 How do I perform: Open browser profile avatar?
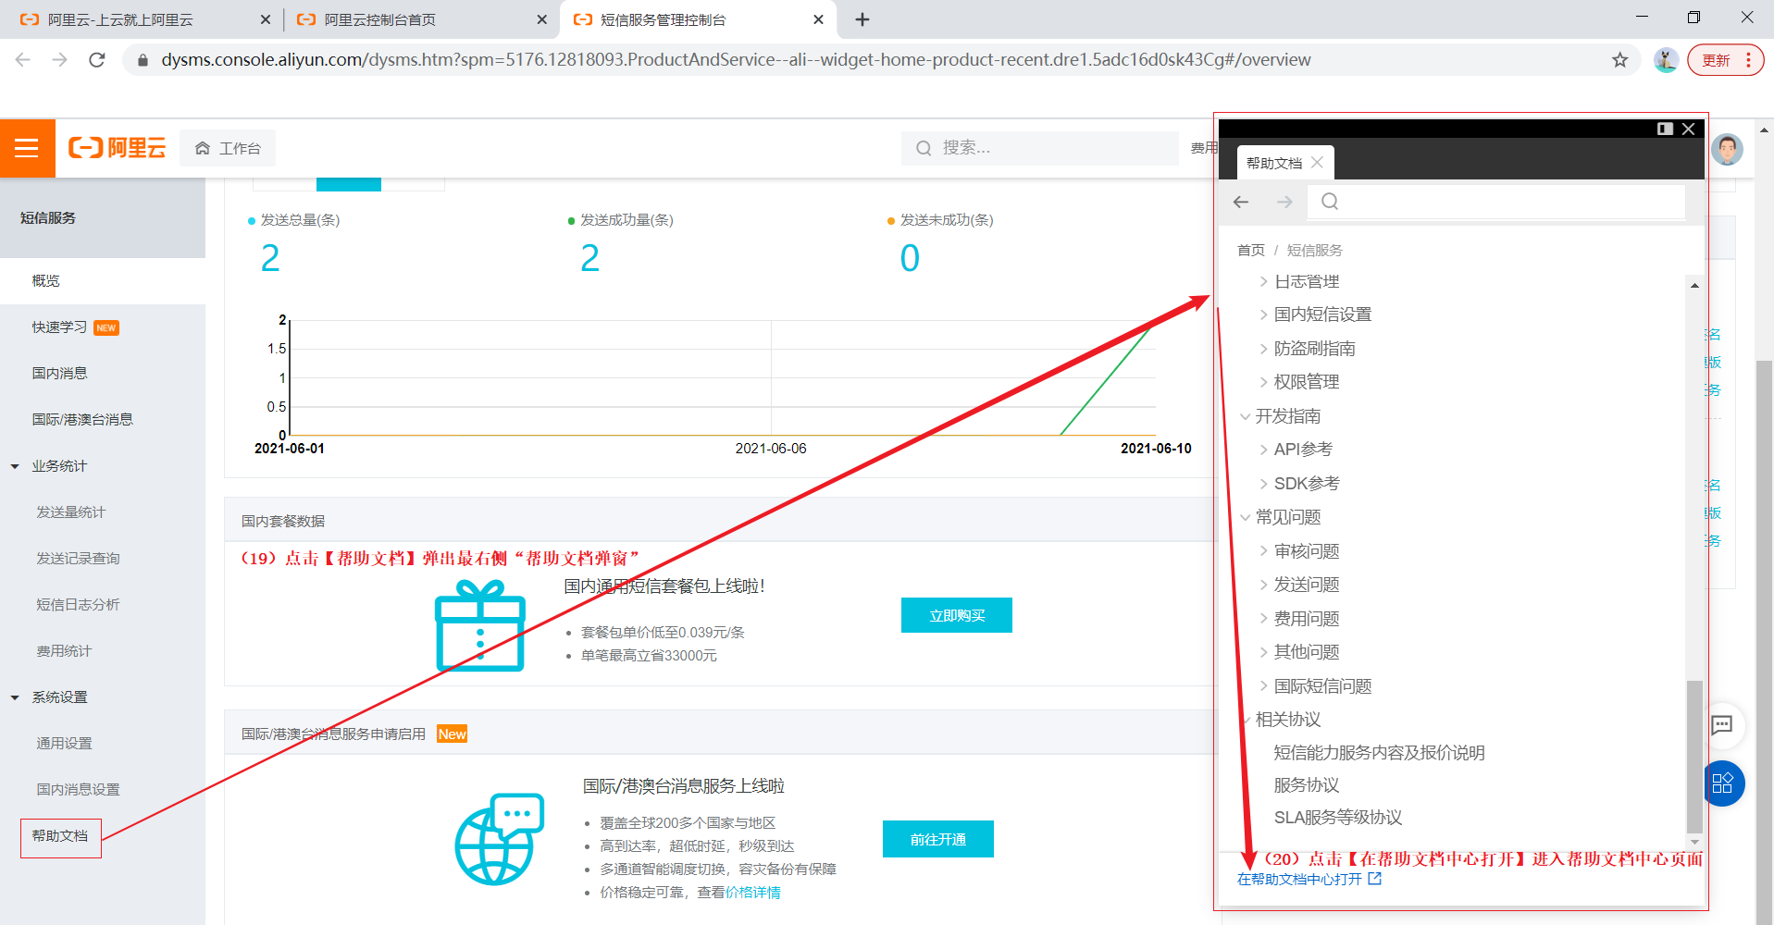click(1666, 60)
